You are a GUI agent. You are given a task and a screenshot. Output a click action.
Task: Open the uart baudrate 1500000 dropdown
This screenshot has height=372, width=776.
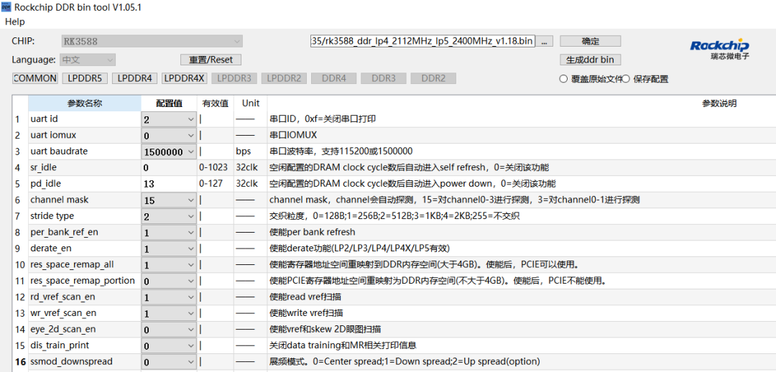coord(169,152)
